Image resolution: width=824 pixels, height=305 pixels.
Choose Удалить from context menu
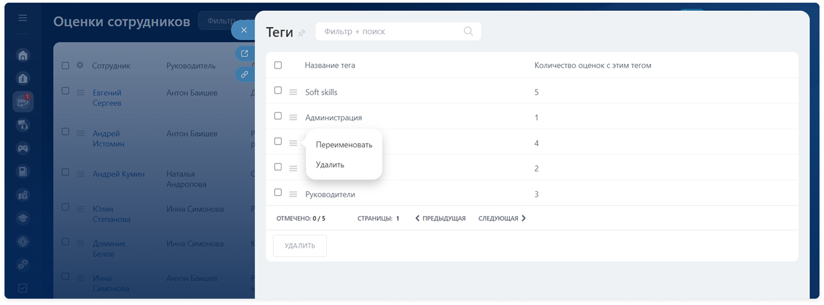point(330,165)
